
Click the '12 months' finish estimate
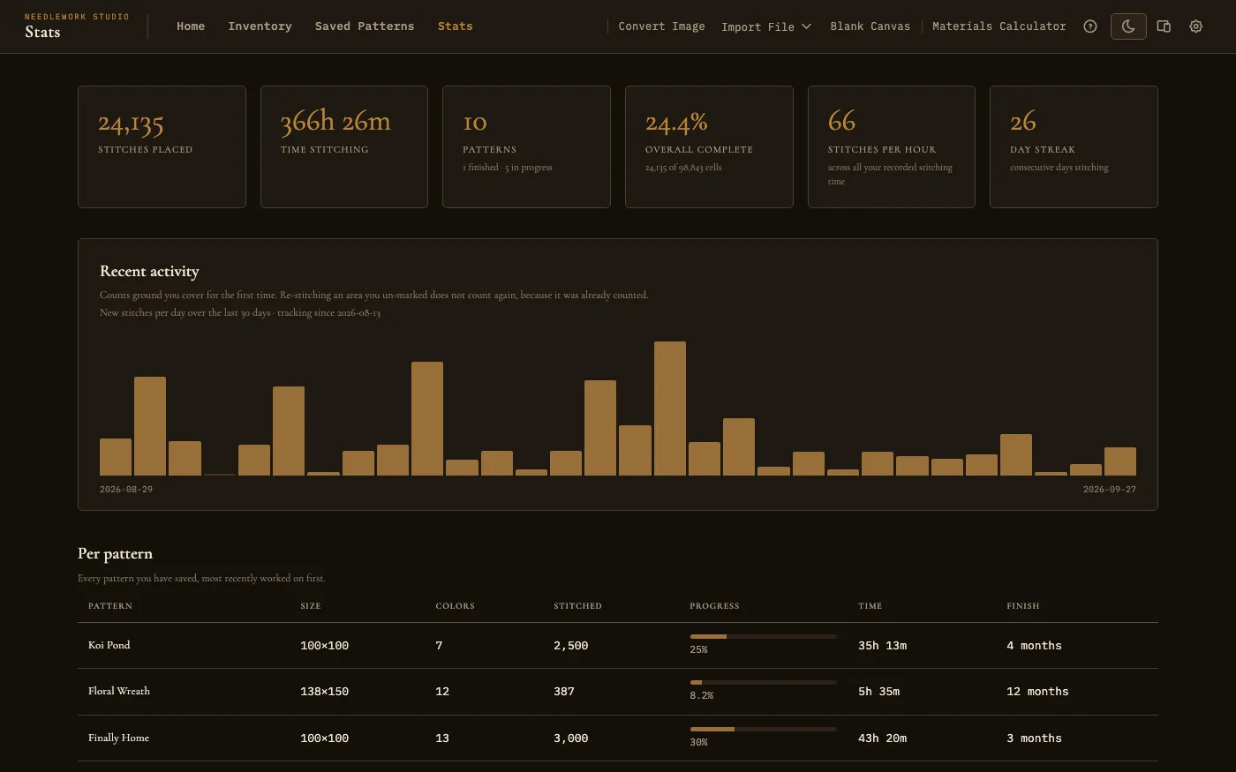tap(1037, 692)
